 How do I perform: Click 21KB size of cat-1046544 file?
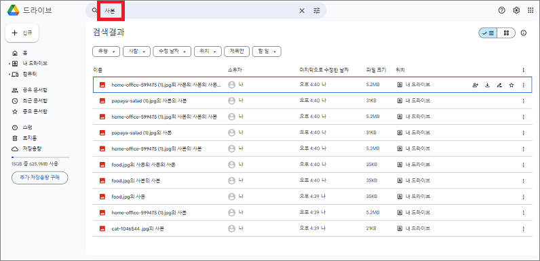(x=371, y=228)
